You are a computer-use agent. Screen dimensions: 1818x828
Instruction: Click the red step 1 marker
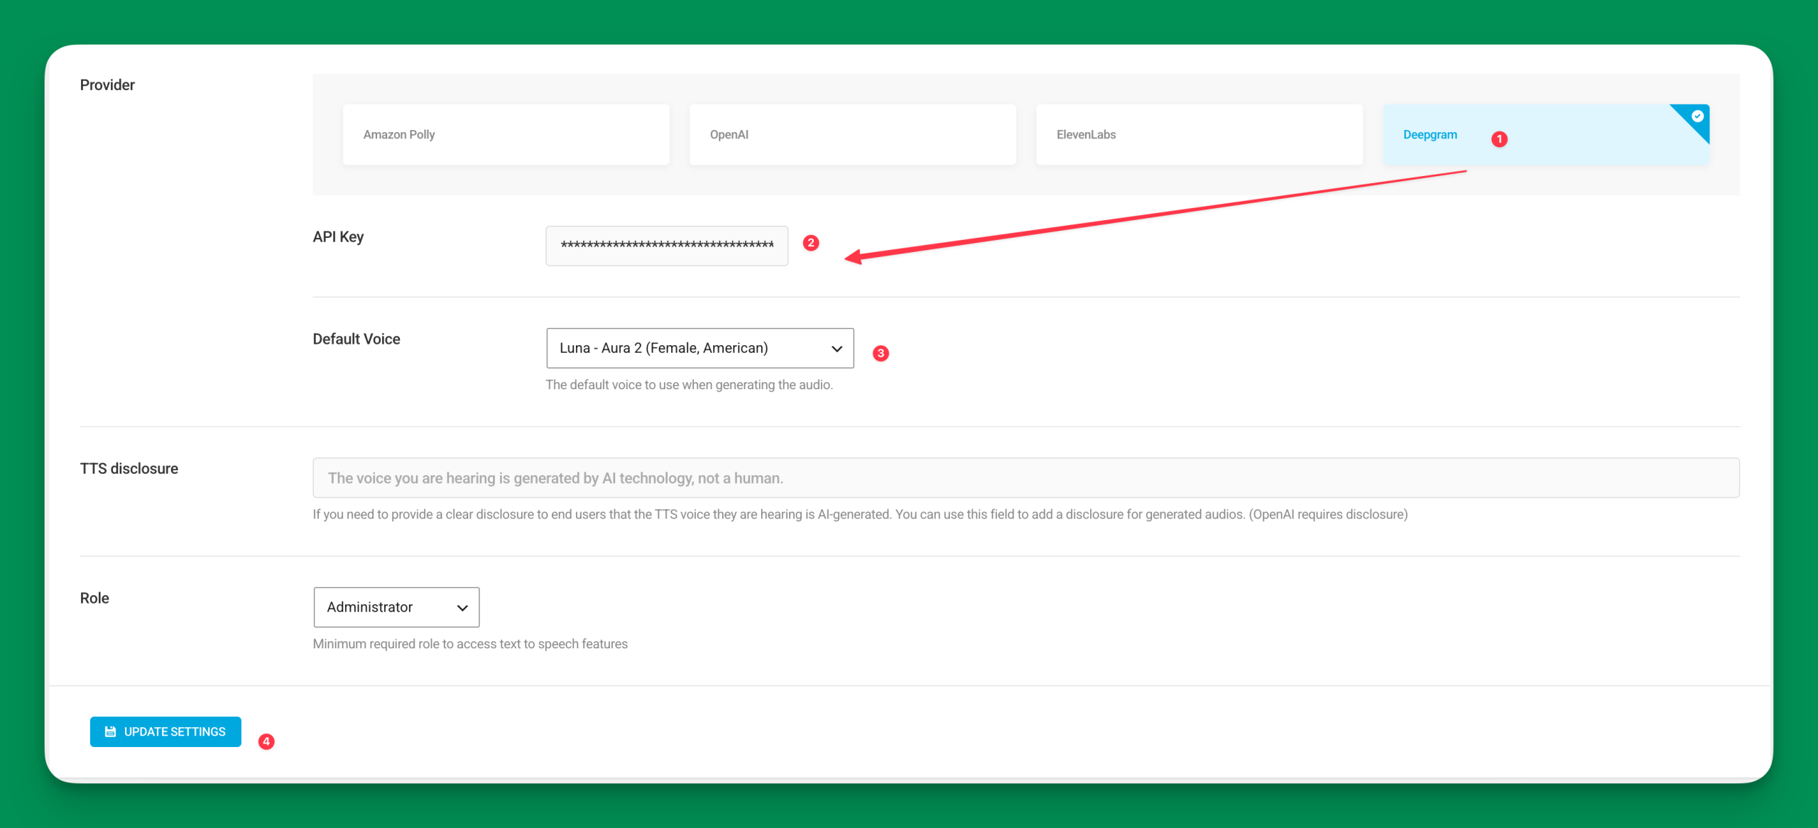coord(1499,139)
